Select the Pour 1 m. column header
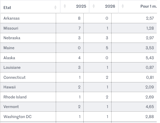Image resolution: width=160 pixels, height=123 pixels. [148, 6]
